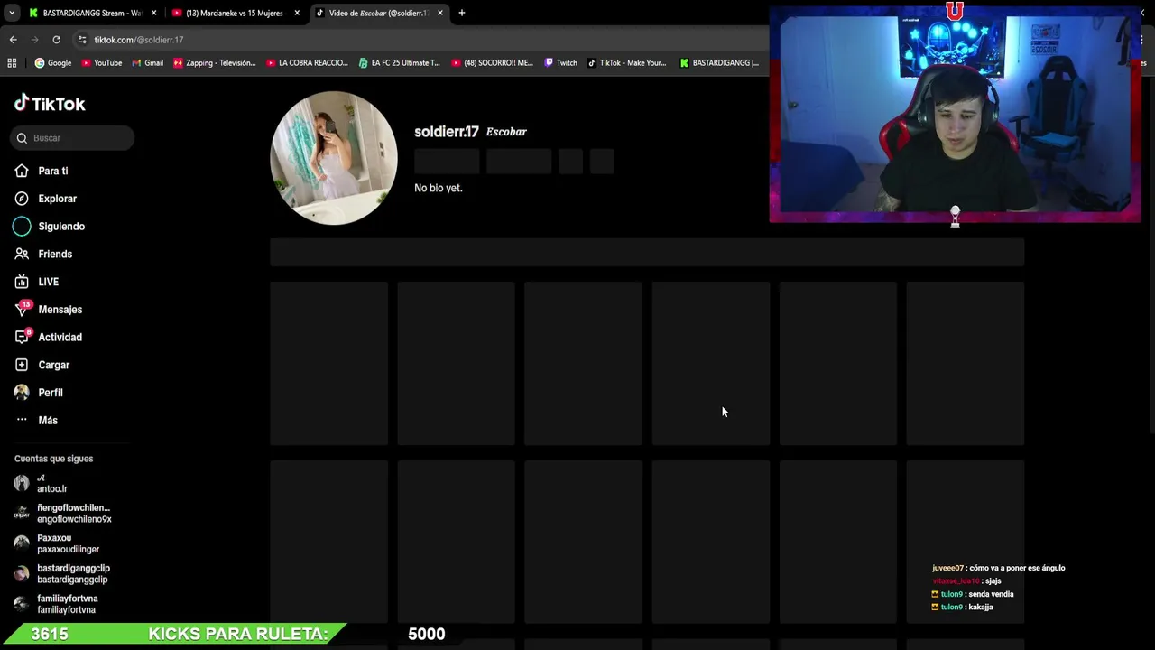Open the apps grid bookmark

pyautogui.click(x=12, y=63)
